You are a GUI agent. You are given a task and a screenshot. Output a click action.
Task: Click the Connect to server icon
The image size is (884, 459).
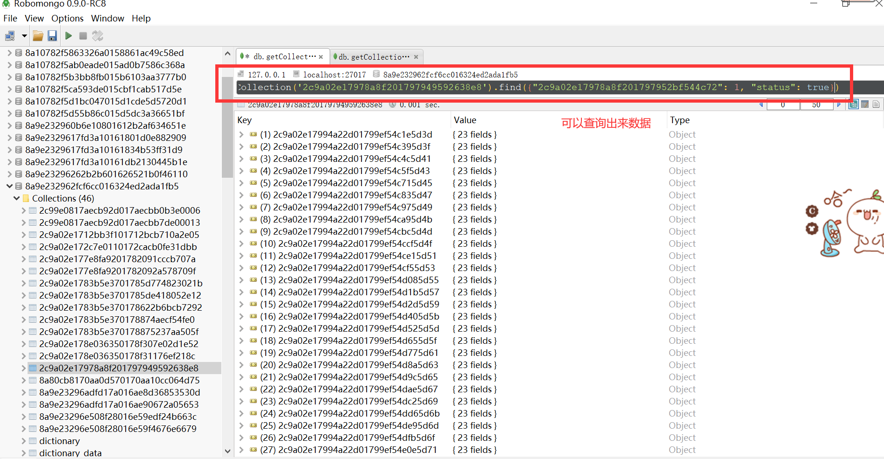pyautogui.click(x=9, y=36)
